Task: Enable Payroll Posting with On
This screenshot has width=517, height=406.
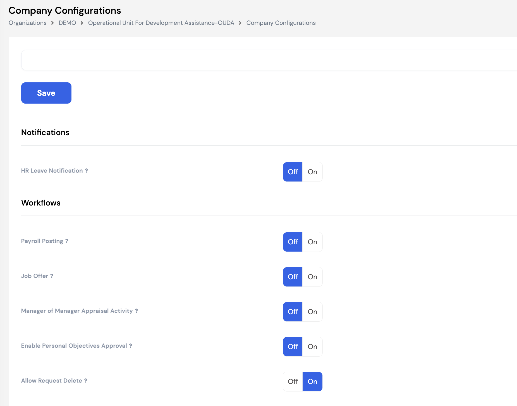Action: tap(312, 242)
